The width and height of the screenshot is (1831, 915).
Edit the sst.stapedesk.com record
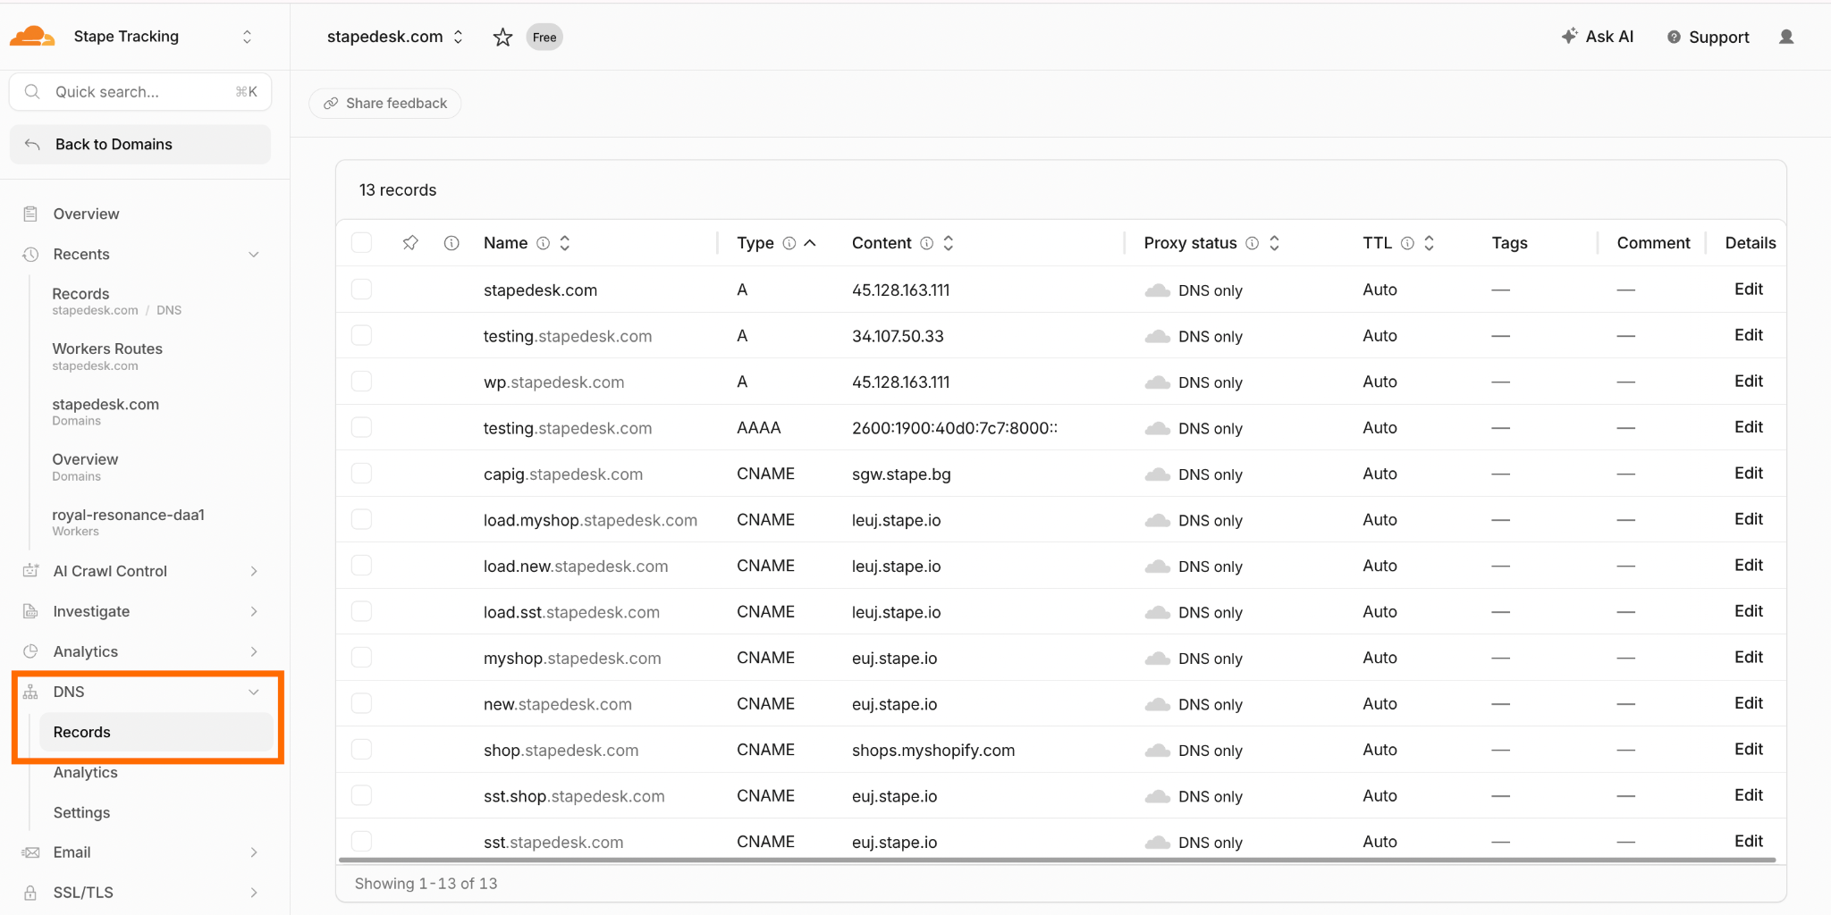tap(1748, 842)
